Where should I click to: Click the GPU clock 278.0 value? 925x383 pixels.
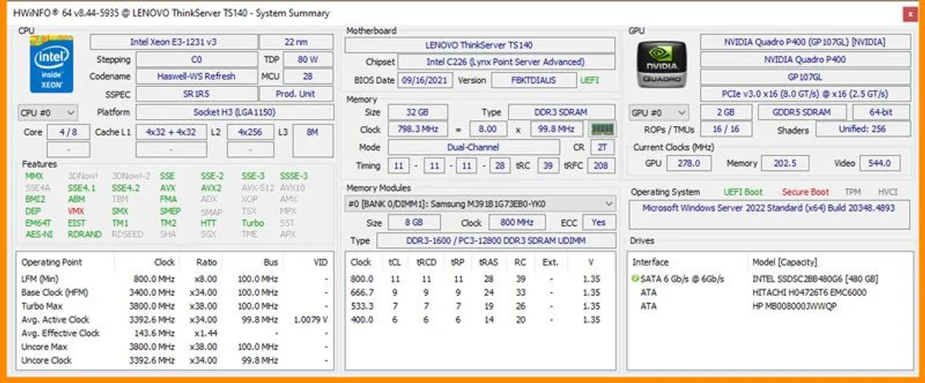(x=689, y=163)
